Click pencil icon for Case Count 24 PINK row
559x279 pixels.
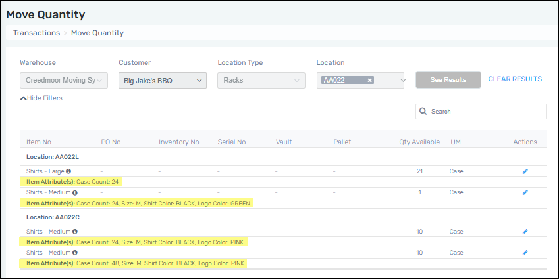point(525,232)
